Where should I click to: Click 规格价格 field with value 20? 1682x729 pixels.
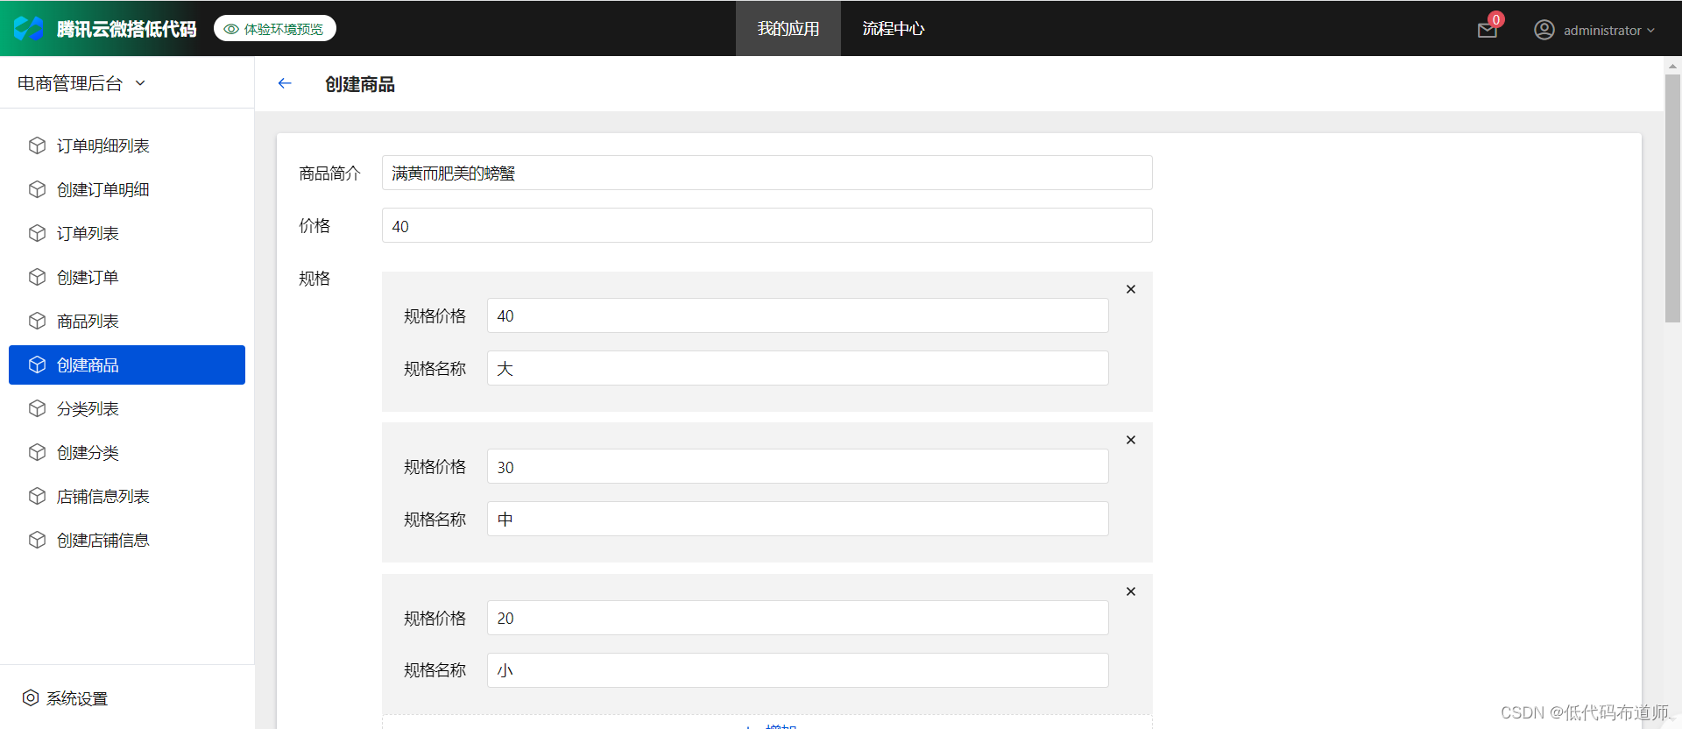click(x=797, y=618)
